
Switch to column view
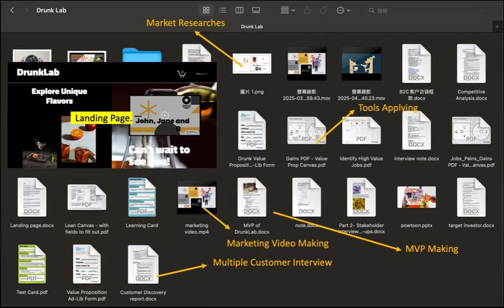click(239, 10)
